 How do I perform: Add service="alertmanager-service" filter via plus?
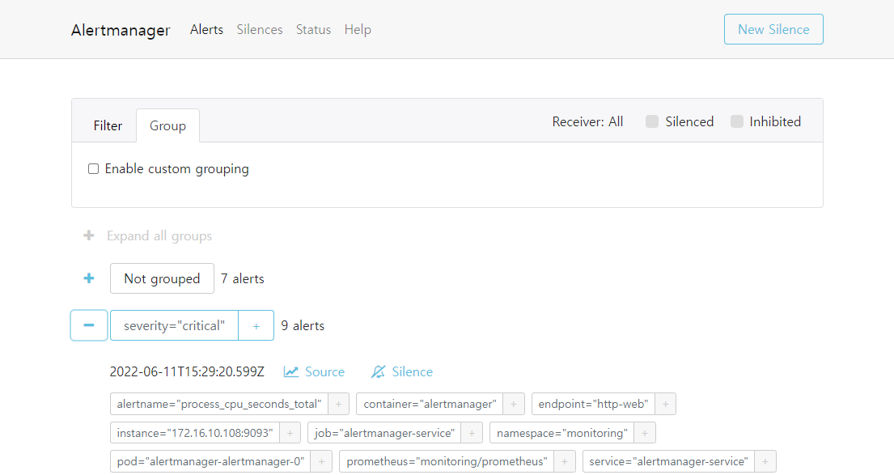[765, 461]
